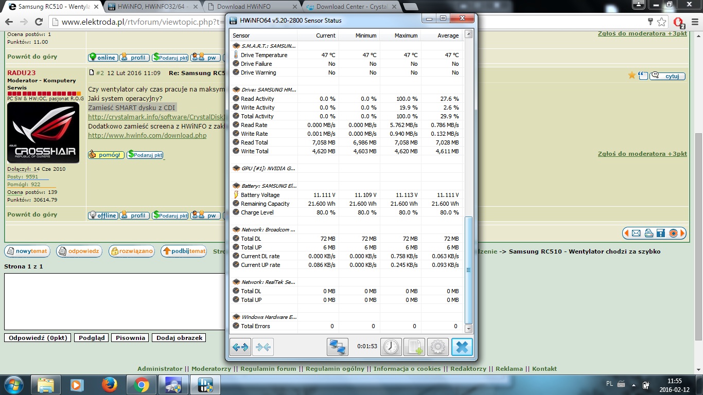Click the Dodaj obrazek button
Viewport: 703px width, 395px height.
tap(180, 338)
